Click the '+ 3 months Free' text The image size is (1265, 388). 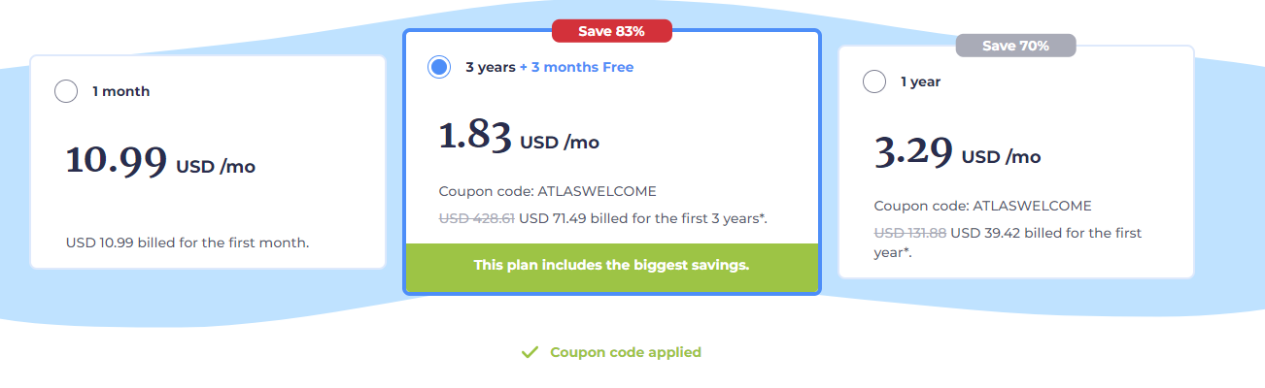point(576,67)
